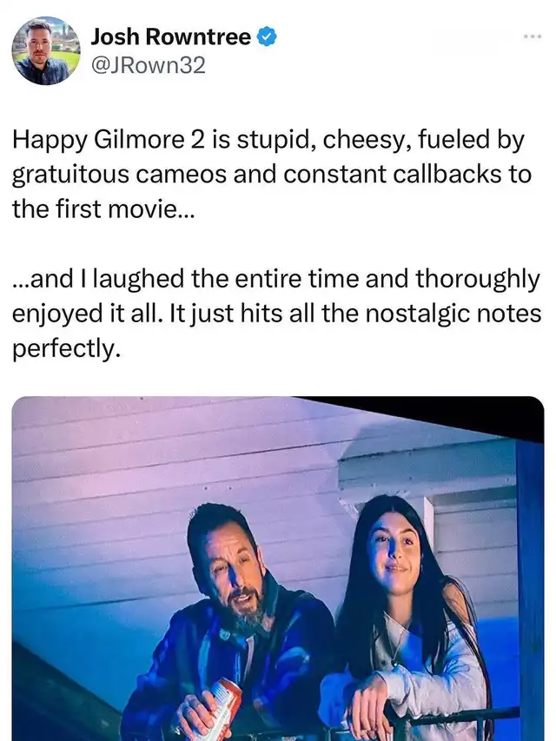Click the words "Happy Gilmore 2"
This screenshot has height=741, width=556.
click(109, 141)
